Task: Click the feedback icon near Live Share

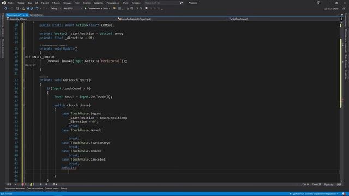Action: tap(344, 9)
